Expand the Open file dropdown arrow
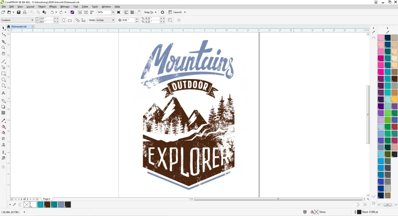The image size is (398, 216). [13, 12]
